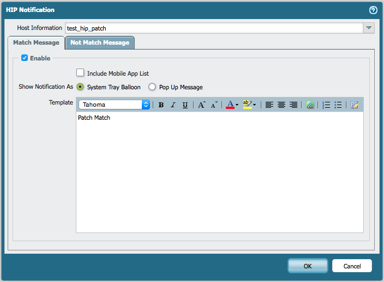
Task: Toggle italic formatting in template editor
Action: click(173, 105)
